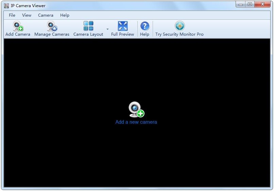Select the Camera Layout grid icon
274x191 pixels.
88,26
